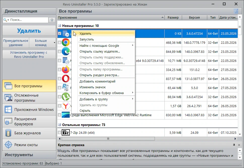
Task: Select Изменить значок menu entry
Action: [x=103, y=87]
